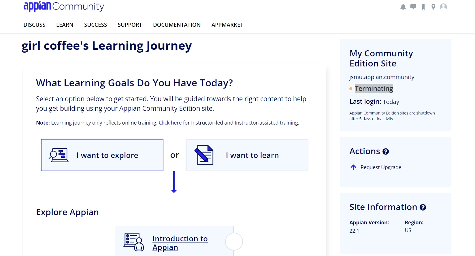Click the bookmarks icon in header
This screenshot has width=475, height=256.
(423, 7)
